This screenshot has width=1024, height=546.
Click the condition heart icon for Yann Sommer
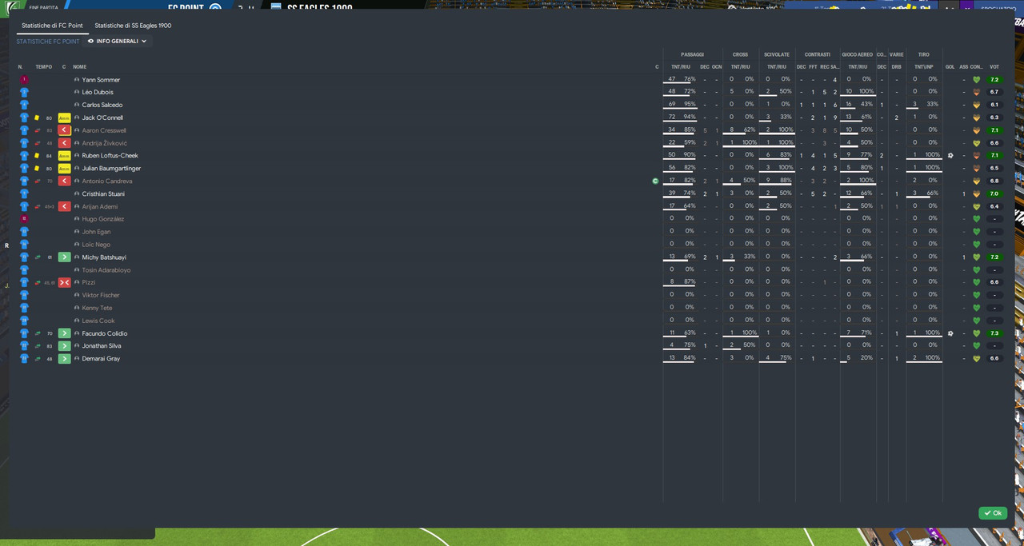[976, 80]
